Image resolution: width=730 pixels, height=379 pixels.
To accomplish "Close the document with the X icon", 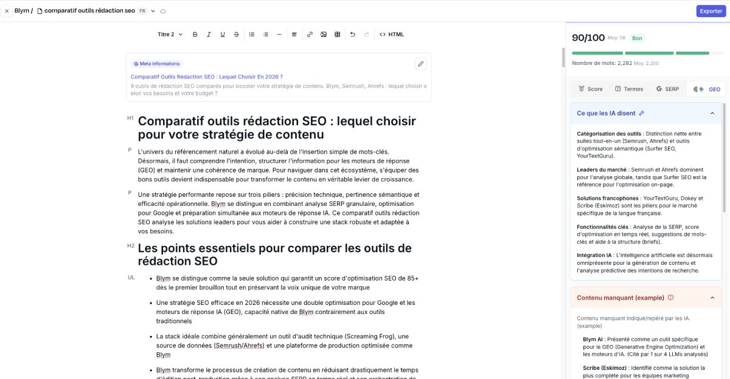I will (x=7, y=11).
